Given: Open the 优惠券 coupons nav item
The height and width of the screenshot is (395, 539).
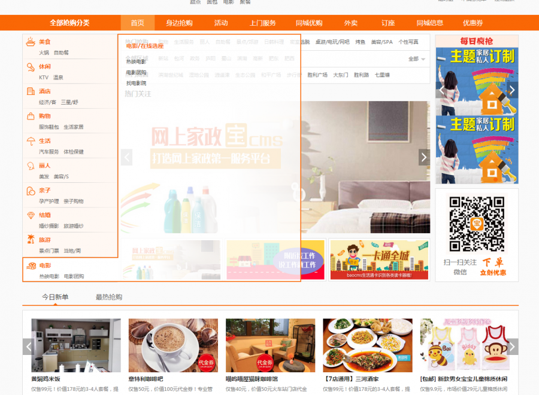Looking at the screenshot, I should 473,23.
